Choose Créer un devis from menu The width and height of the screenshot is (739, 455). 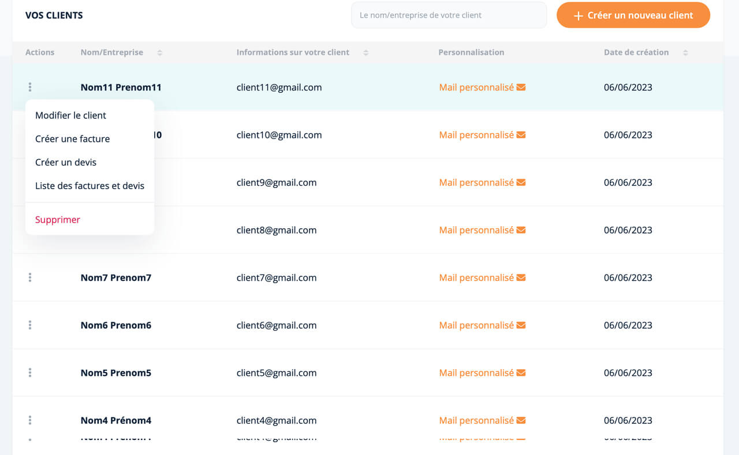click(66, 163)
